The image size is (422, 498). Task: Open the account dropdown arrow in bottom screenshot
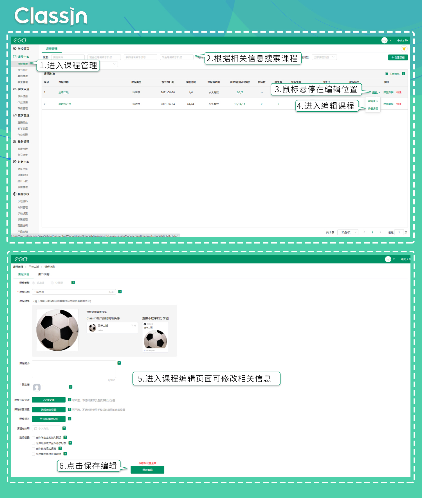click(394, 259)
